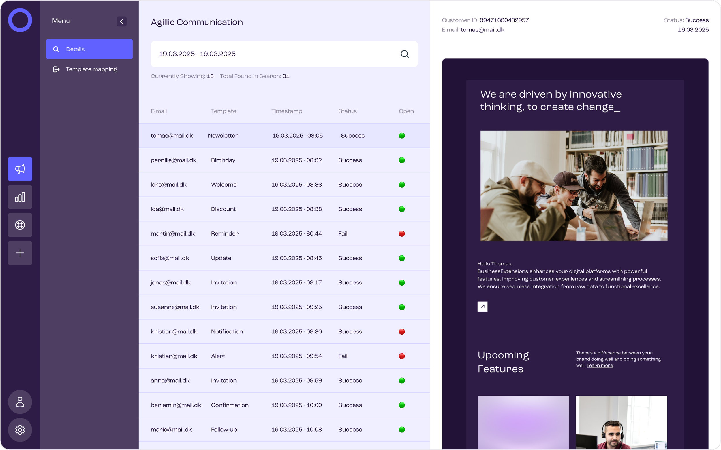The image size is (721, 450).
Task: Click the arrow button in the email preview
Action: tap(482, 306)
